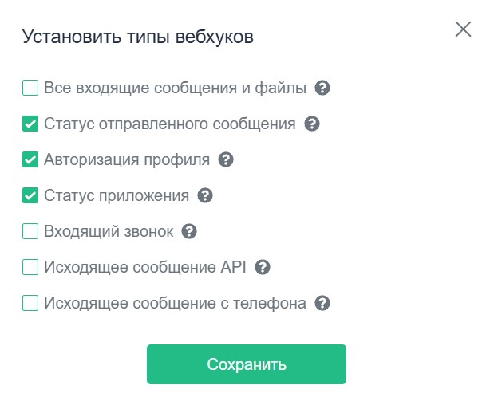
Task: Click the 'Входящий звонок' label text
Action: 109,231
